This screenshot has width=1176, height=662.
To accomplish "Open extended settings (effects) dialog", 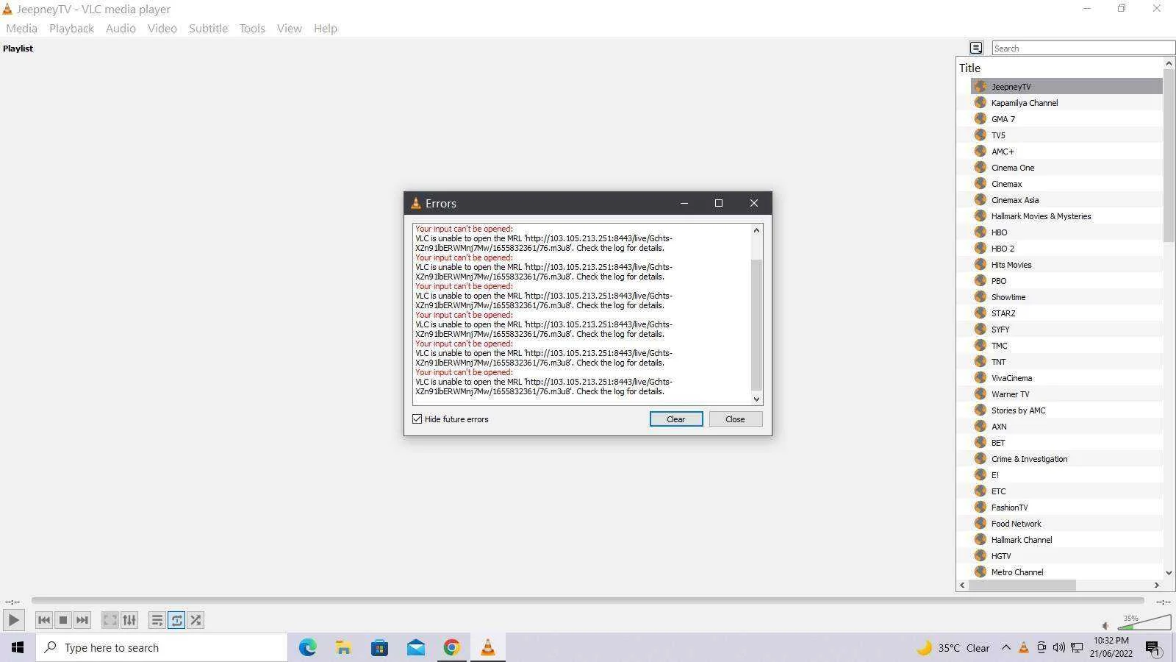I will tap(129, 620).
